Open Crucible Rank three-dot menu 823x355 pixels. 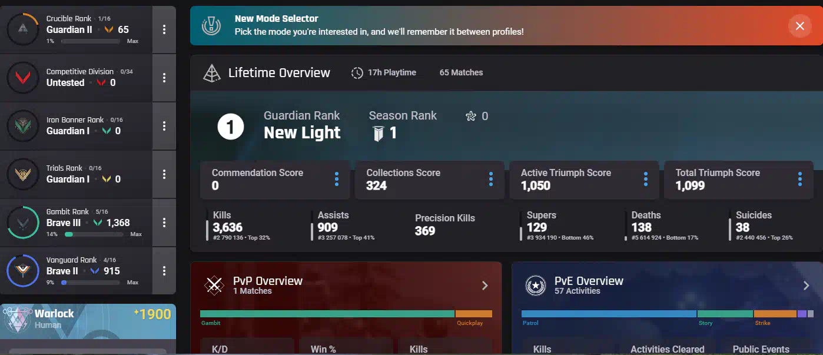click(164, 29)
